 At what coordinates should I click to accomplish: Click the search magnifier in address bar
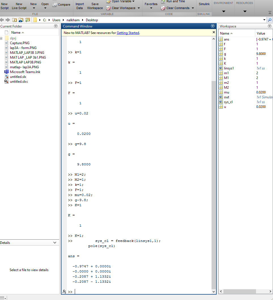click(270, 20)
